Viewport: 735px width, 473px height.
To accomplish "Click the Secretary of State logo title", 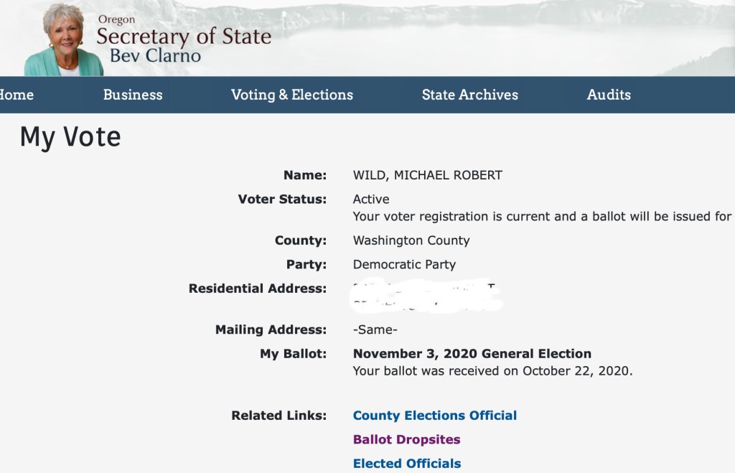I will 184,36.
